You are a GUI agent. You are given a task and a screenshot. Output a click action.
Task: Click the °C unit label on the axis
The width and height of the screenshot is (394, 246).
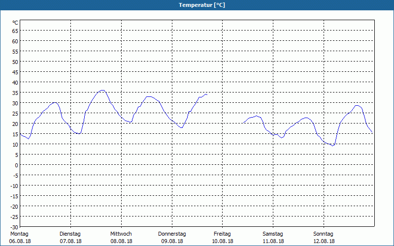pyautogui.click(x=15, y=23)
